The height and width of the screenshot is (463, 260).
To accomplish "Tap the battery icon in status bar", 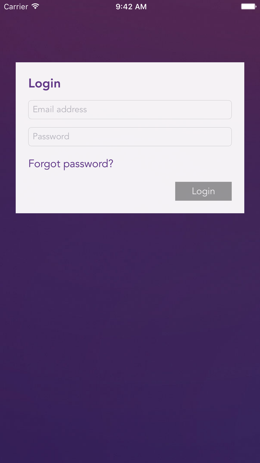I will coord(249,7).
